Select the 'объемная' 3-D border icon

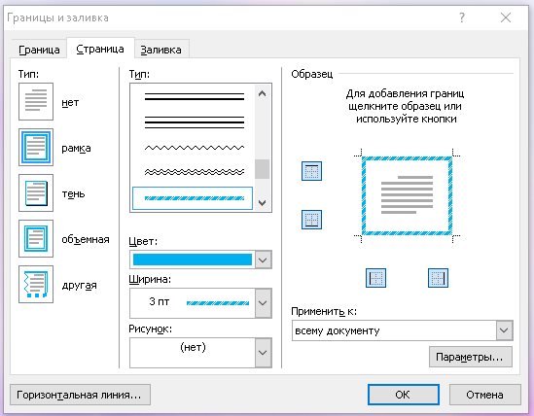click(36, 239)
